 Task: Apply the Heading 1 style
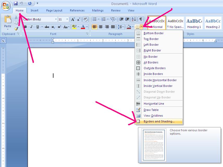[194, 23]
